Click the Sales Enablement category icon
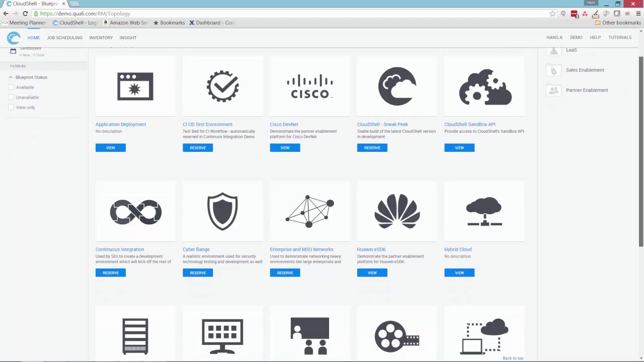Image resolution: width=644 pixels, height=362 pixels. click(x=554, y=70)
